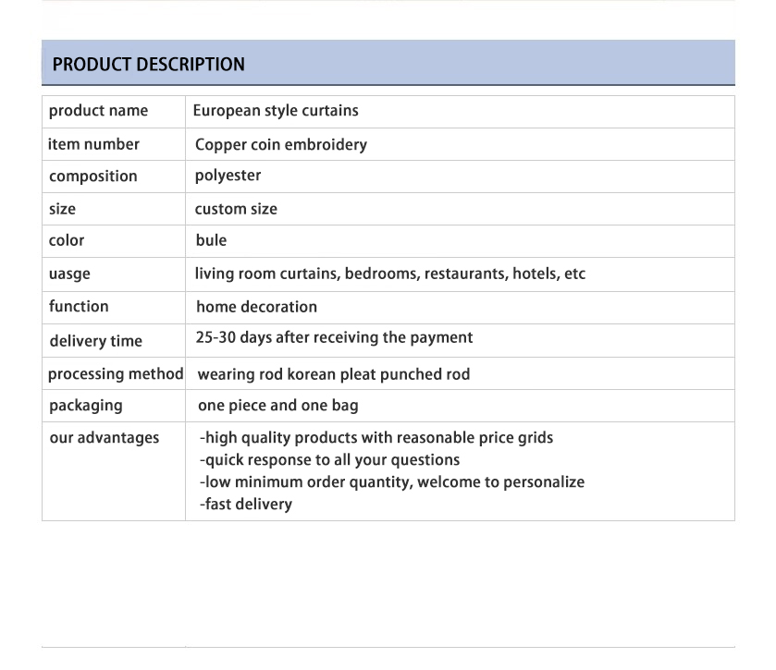Click the 'custom size' value

coord(236,209)
